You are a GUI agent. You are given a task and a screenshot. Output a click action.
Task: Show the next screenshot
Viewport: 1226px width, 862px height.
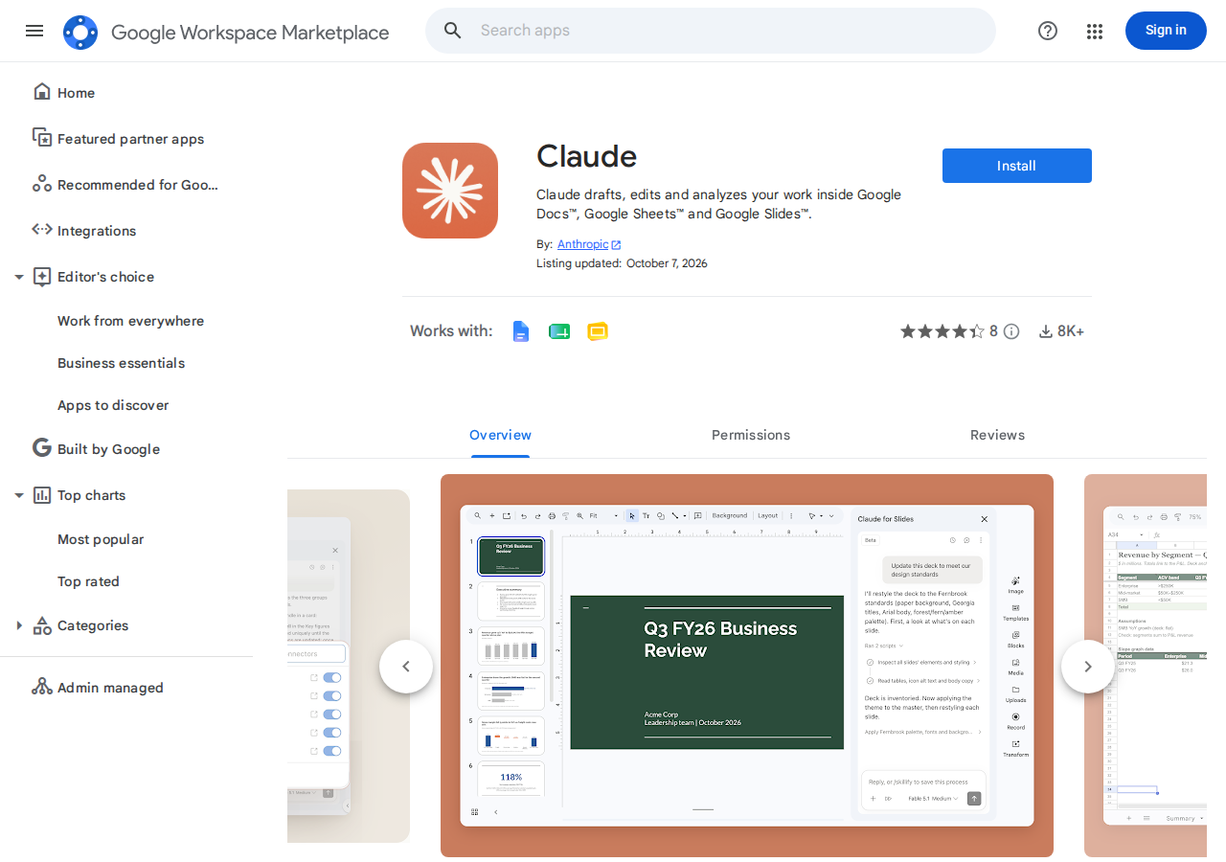[x=1088, y=667]
